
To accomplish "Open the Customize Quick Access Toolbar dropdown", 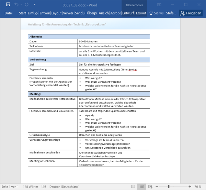I will click(33, 5).
